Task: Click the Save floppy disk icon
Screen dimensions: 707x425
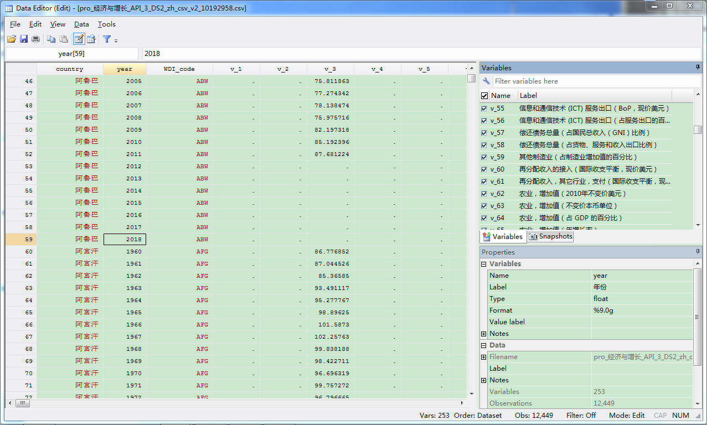Action: (24, 39)
